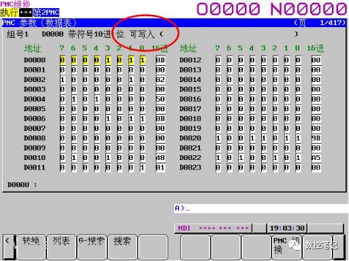
Task: Click the D0015 address label
Action: tap(190, 89)
